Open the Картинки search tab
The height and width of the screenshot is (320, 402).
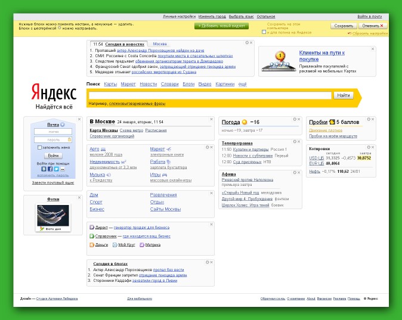point(225,84)
